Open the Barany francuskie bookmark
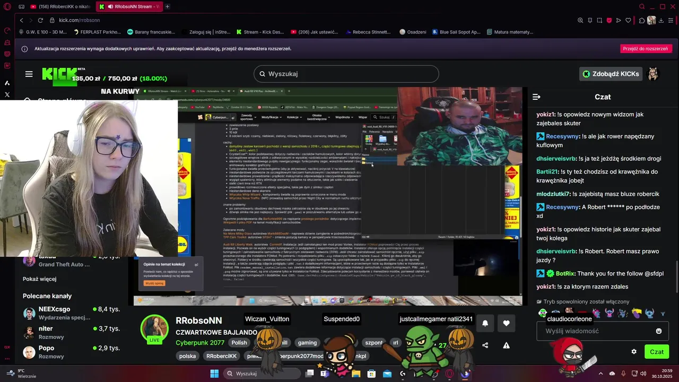This screenshot has height=382, width=679. coord(151,32)
